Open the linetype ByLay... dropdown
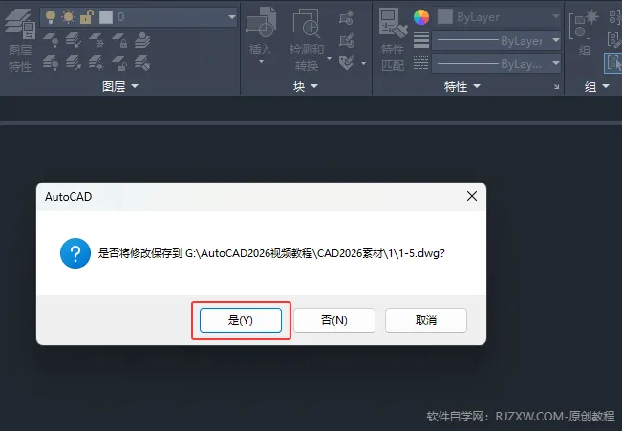Image resolution: width=622 pixels, height=431 pixels. [556, 63]
